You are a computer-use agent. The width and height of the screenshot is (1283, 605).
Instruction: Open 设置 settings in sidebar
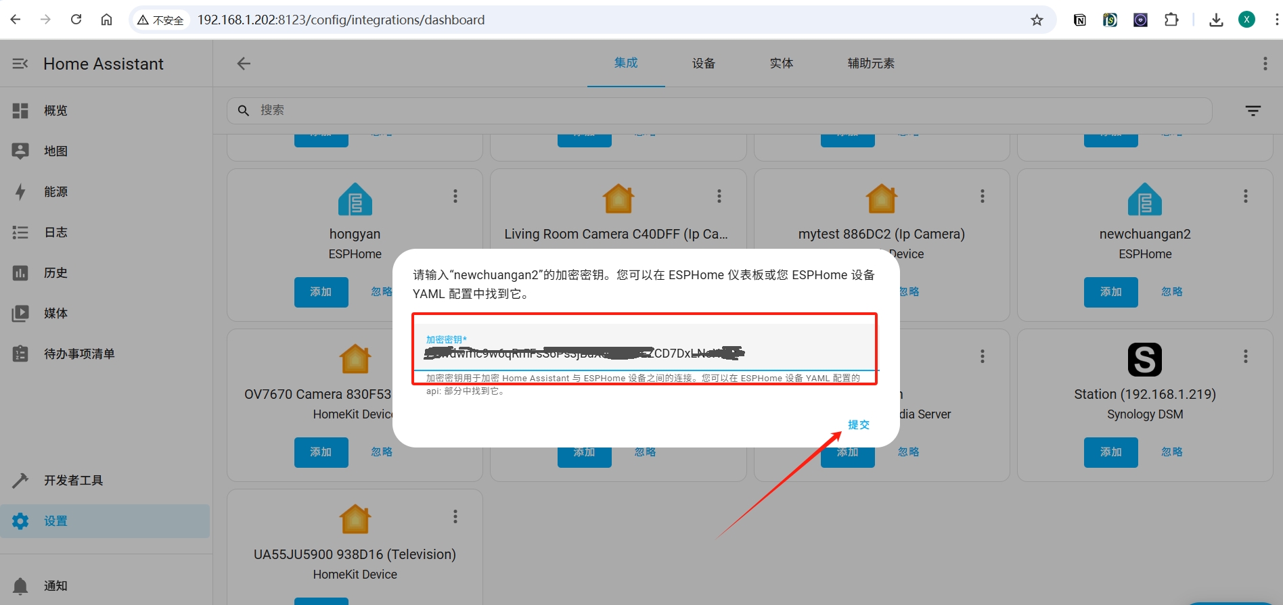click(x=105, y=521)
